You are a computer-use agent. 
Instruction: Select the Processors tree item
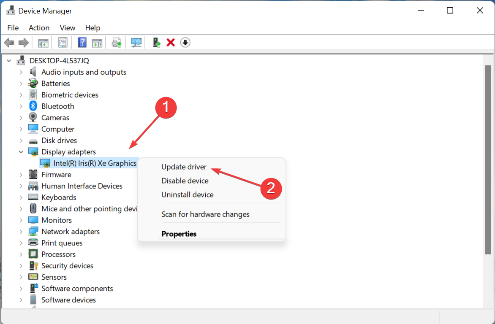pyautogui.click(x=58, y=254)
